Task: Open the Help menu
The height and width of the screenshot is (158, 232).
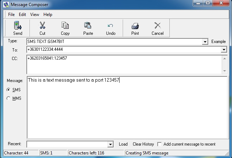Action: click(x=48, y=15)
